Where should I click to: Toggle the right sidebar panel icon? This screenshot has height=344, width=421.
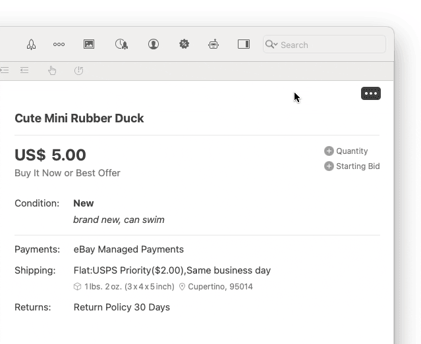[x=244, y=45]
